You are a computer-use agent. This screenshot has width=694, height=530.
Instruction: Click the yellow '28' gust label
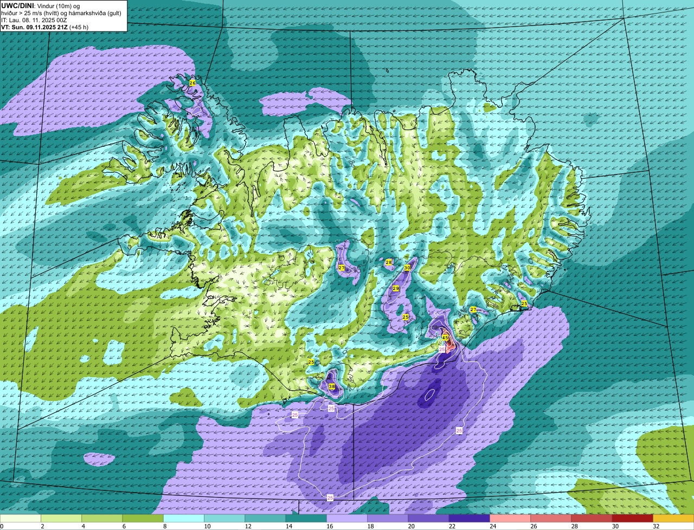click(x=389, y=262)
